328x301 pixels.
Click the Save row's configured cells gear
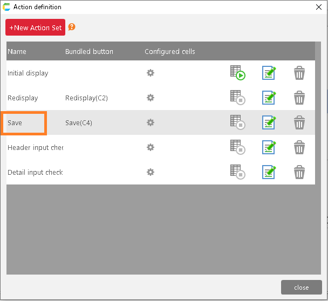151,122
